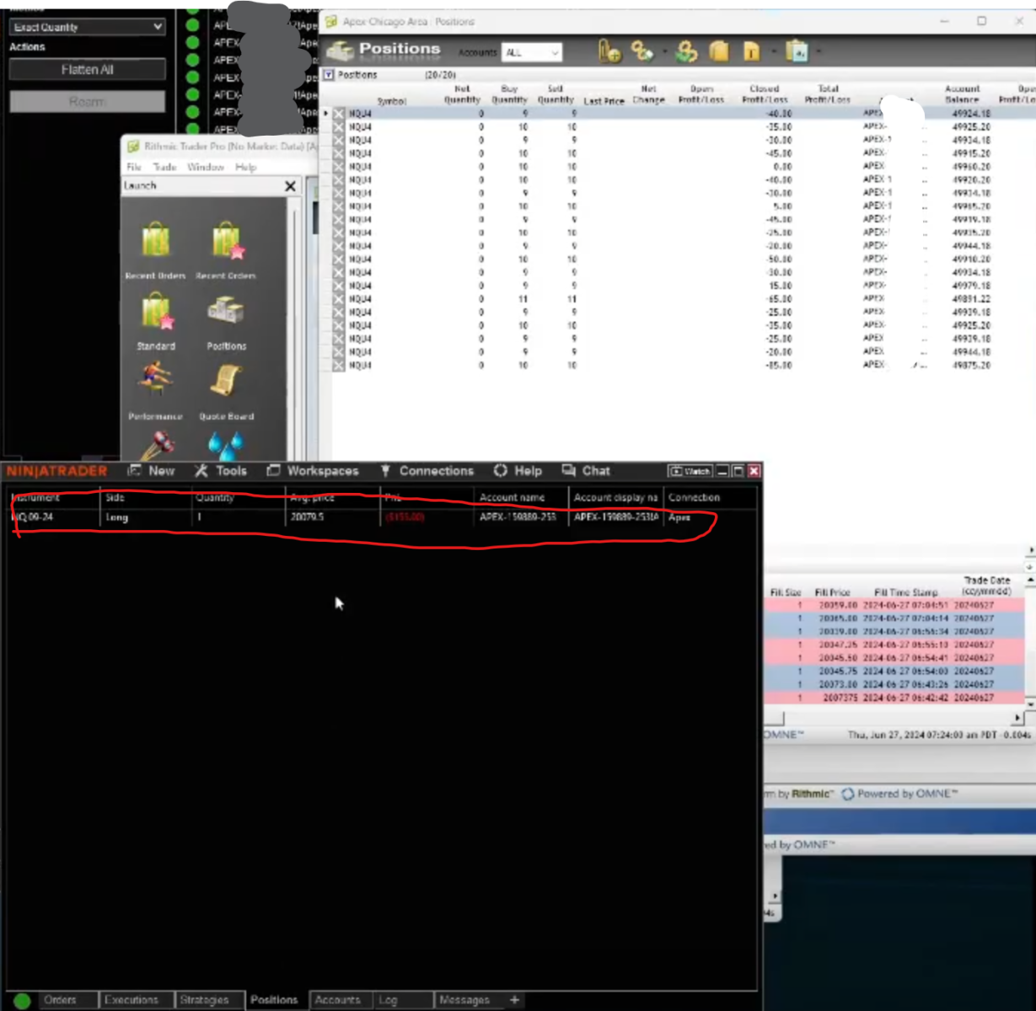Select fill row timestamped 07:04:51

tap(894, 605)
